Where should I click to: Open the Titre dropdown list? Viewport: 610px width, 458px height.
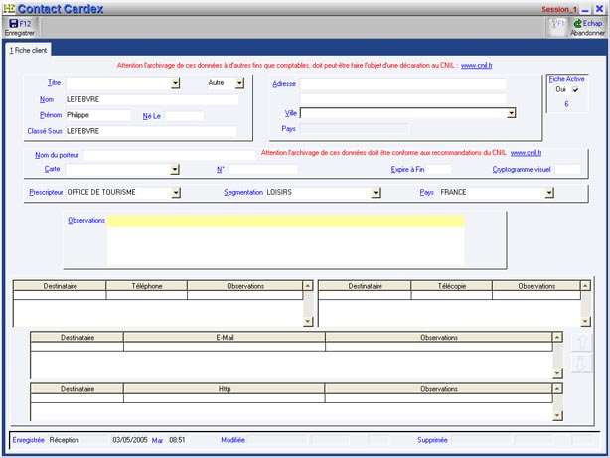point(176,83)
